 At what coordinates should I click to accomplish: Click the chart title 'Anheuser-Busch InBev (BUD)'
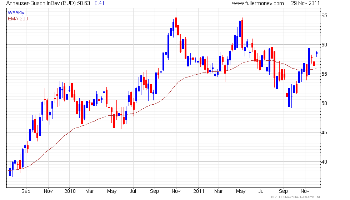point(41,3)
